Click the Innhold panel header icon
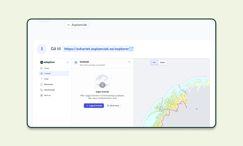The width and height of the screenshot is (243, 146). pyautogui.click(x=76, y=62)
